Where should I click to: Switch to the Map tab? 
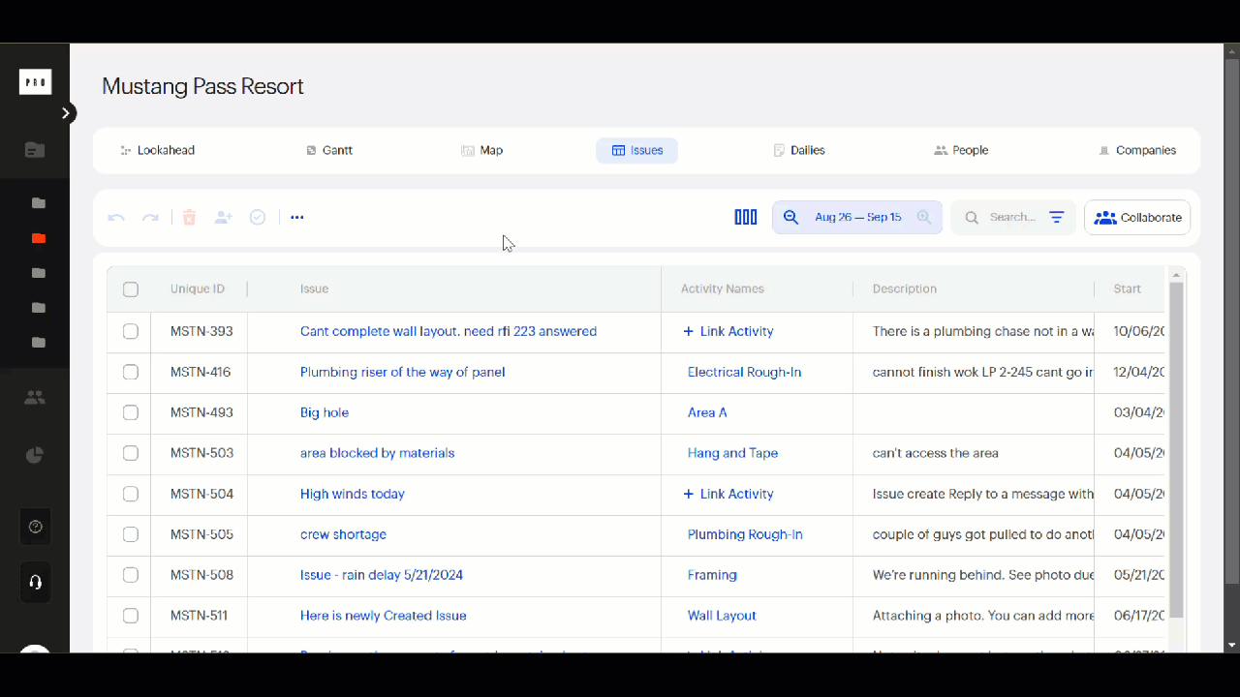click(x=482, y=150)
